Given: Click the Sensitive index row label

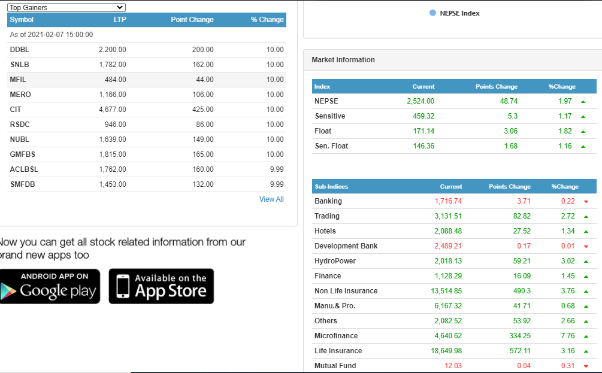Looking at the screenshot, I should click(330, 116).
